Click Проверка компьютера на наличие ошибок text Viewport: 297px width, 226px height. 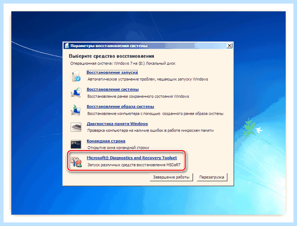point(150,130)
